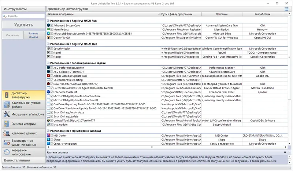This screenshot has width=293, height=171.
Task: Click the UninstallTool_SkipUAC row icon
Action: pos(48,121)
